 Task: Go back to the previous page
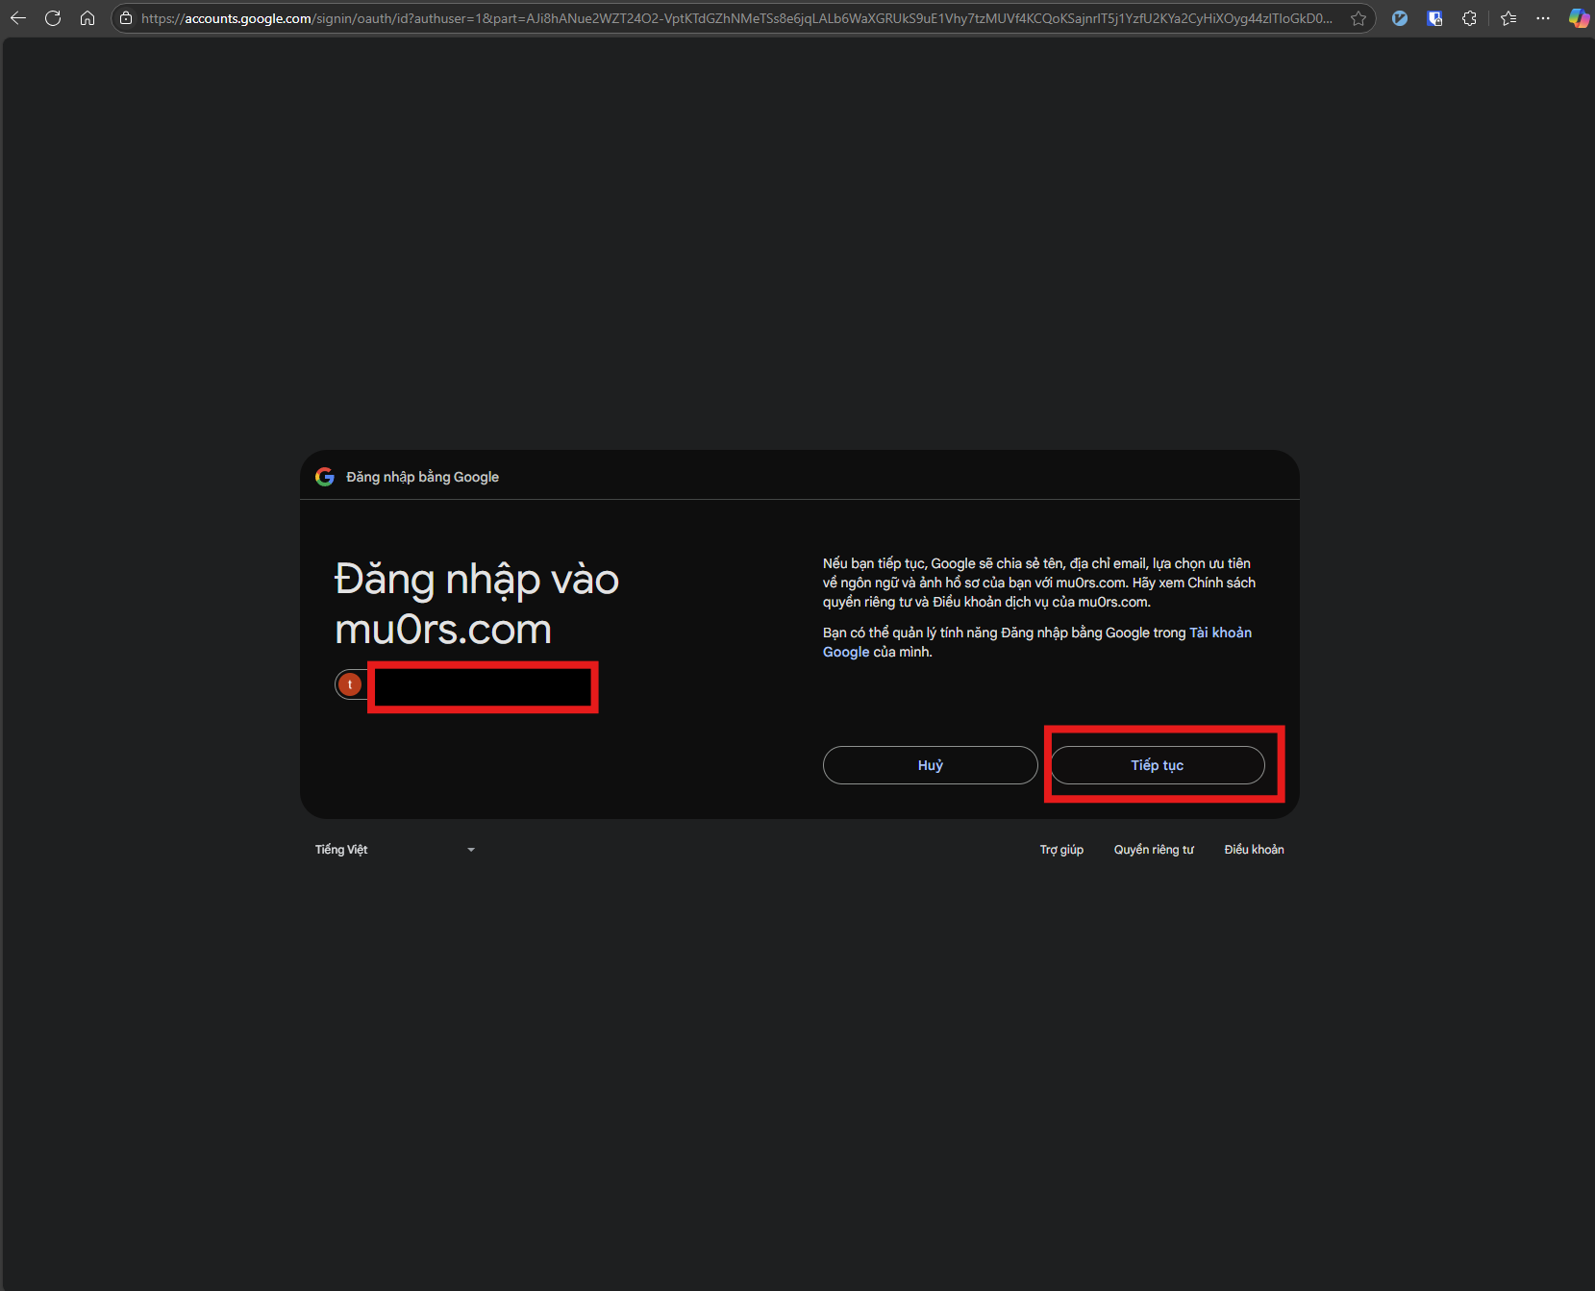point(18,18)
